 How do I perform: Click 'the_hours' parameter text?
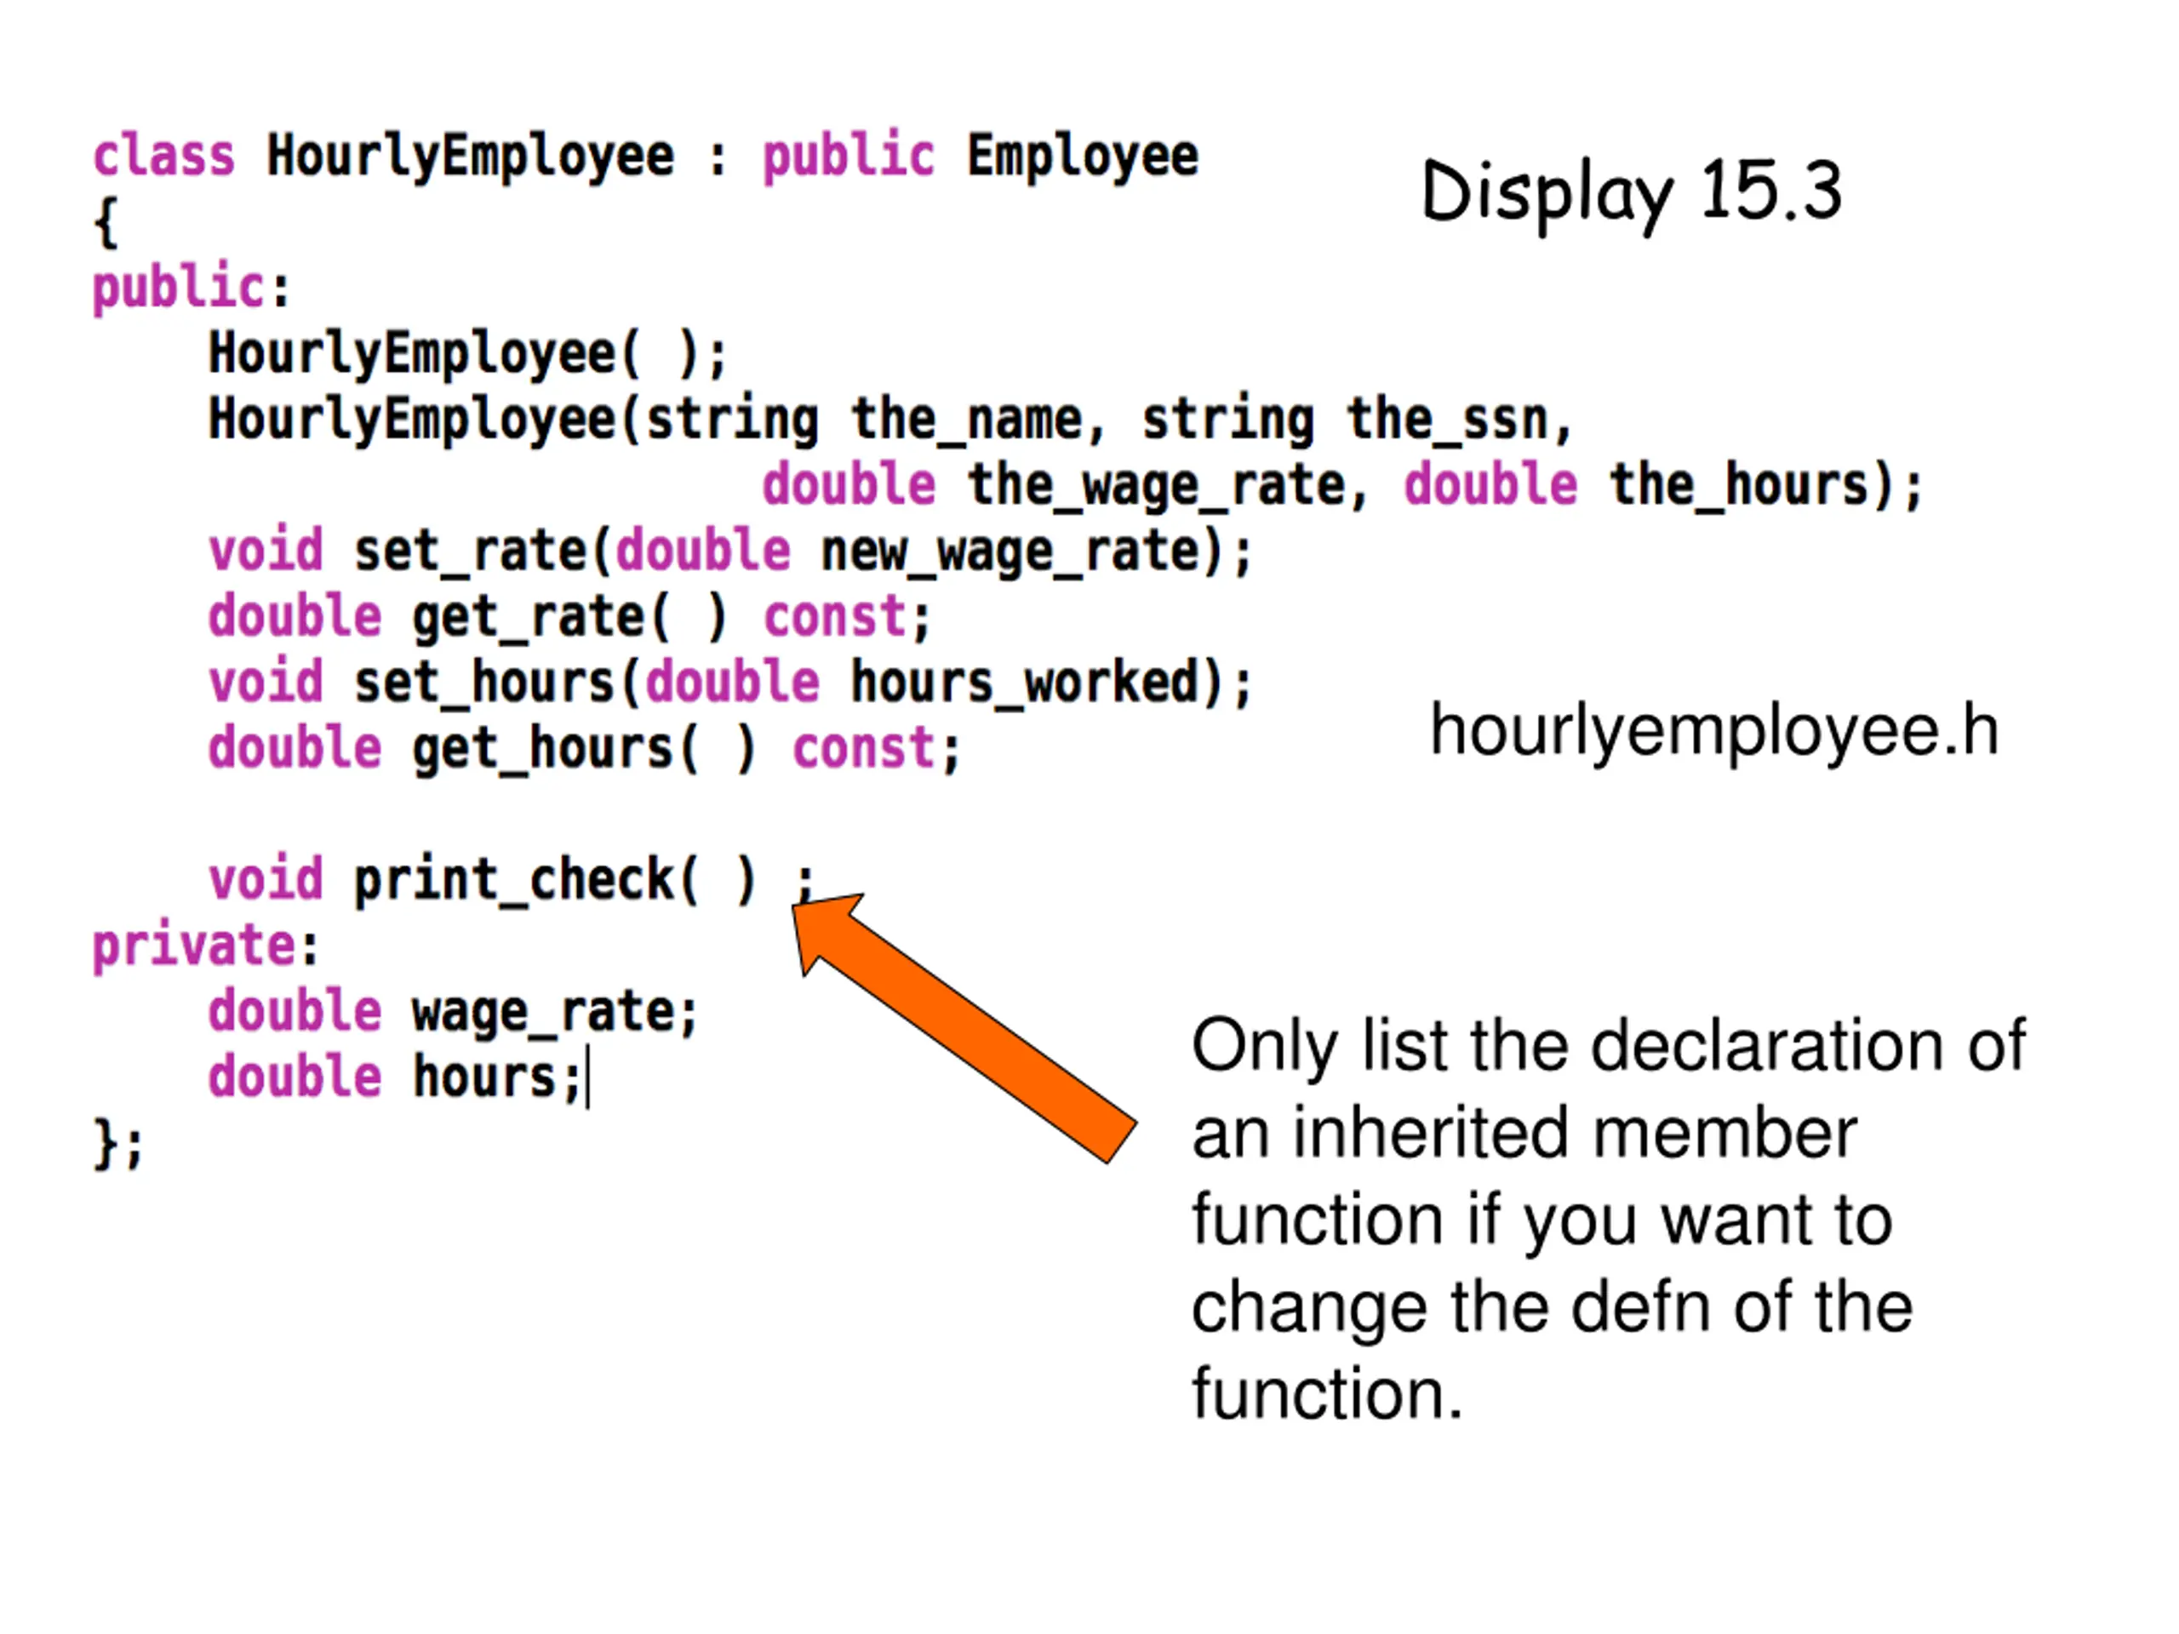(x=1739, y=487)
